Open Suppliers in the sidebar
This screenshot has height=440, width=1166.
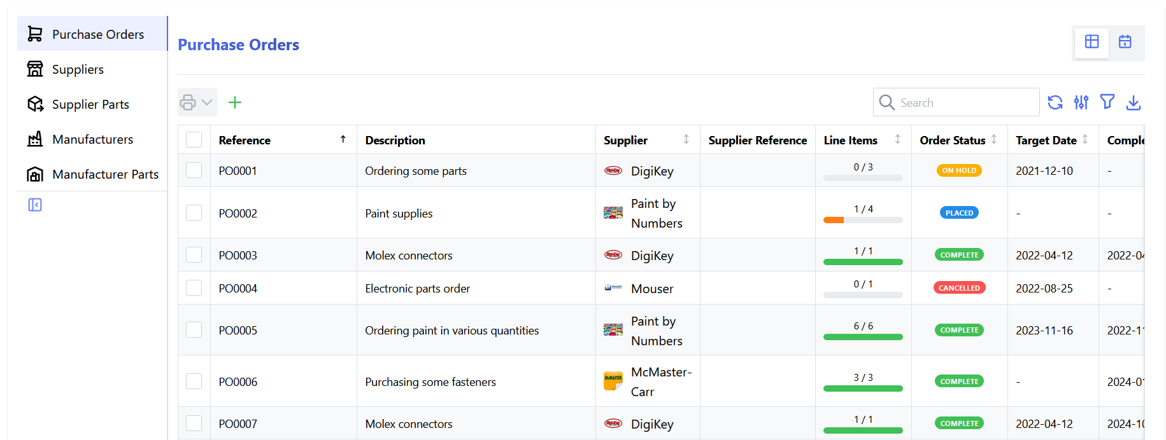coord(78,69)
